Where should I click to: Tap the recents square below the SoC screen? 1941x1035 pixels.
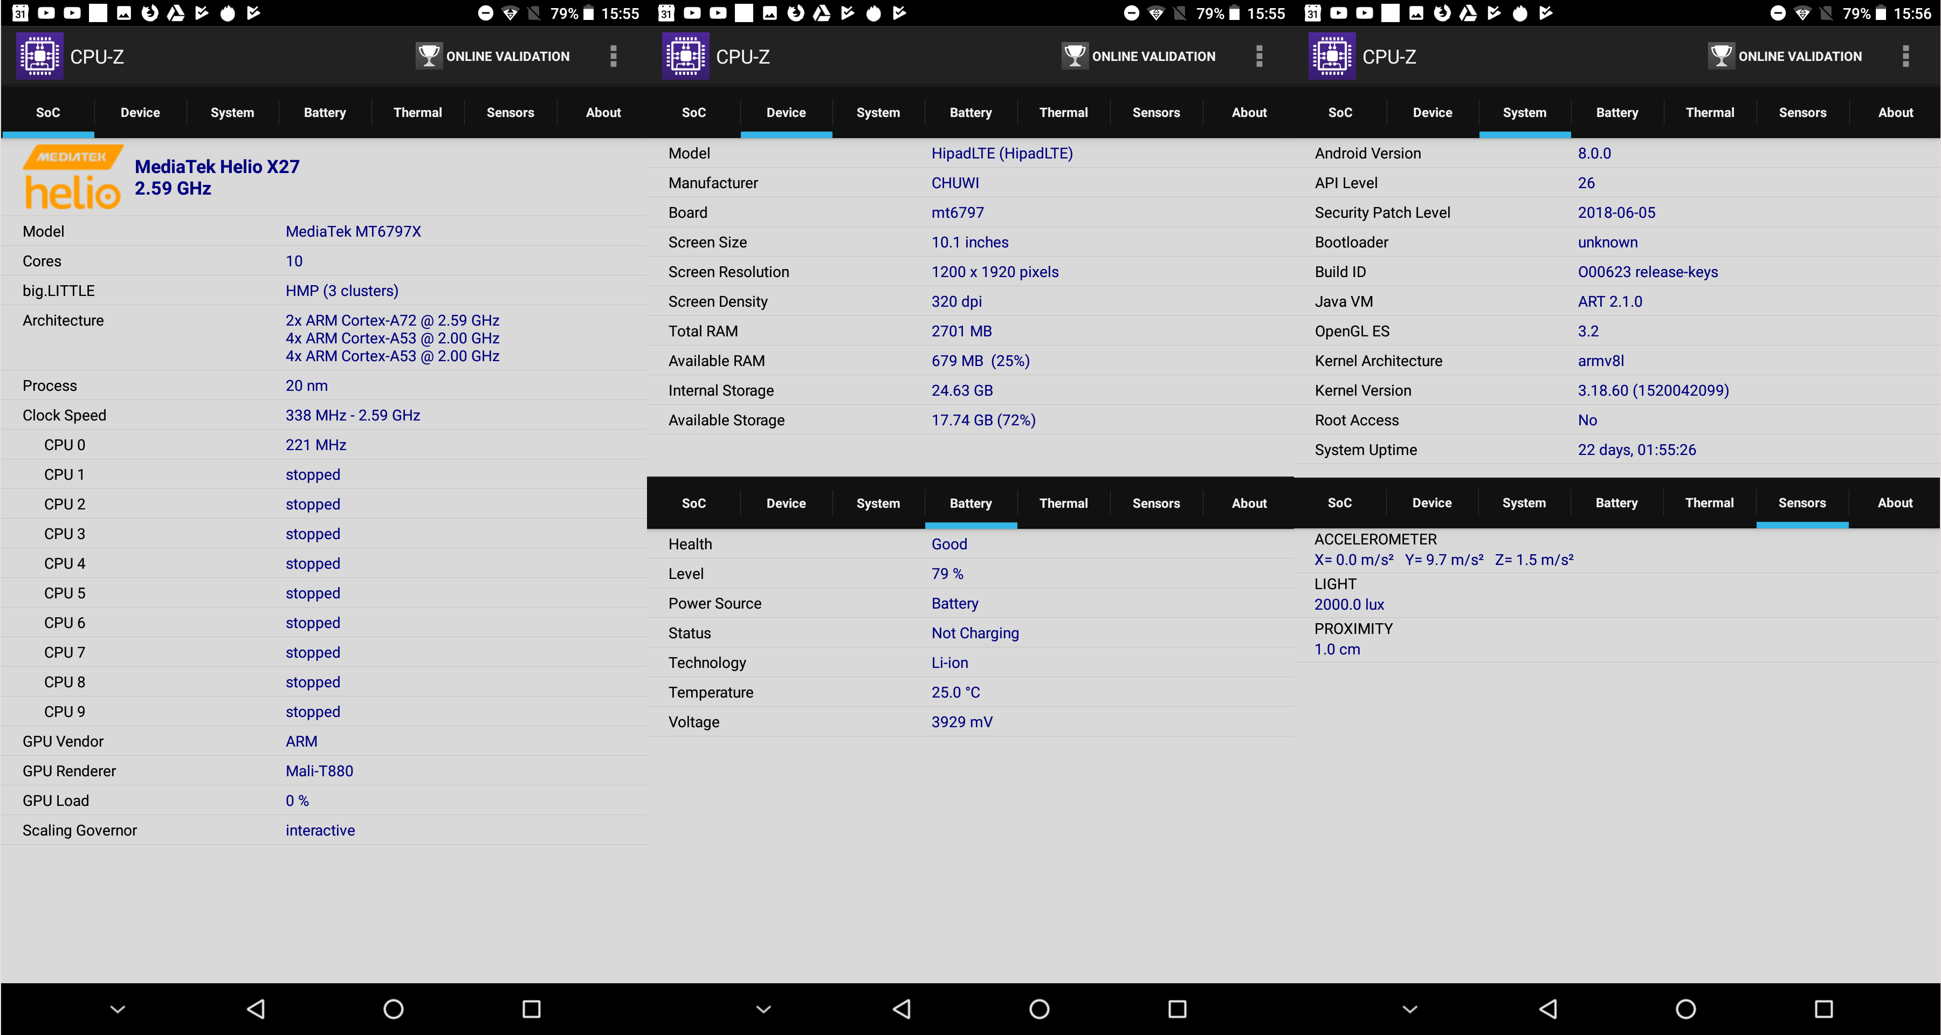click(x=531, y=1009)
